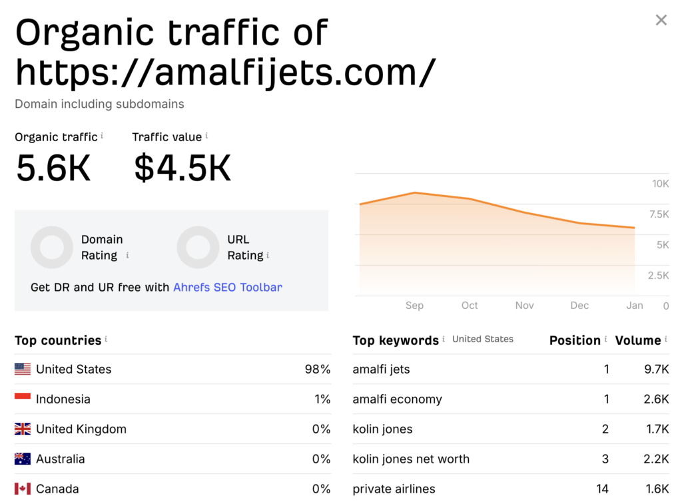The width and height of the screenshot is (682, 502).
Task: Close the organic traffic panel
Action: click(x=661, y=20)
